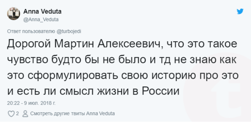Image resolution: width=251 pixels, height=122 pixels.
Task: Open the @turbojedi mention link
Action: point(69,32)
